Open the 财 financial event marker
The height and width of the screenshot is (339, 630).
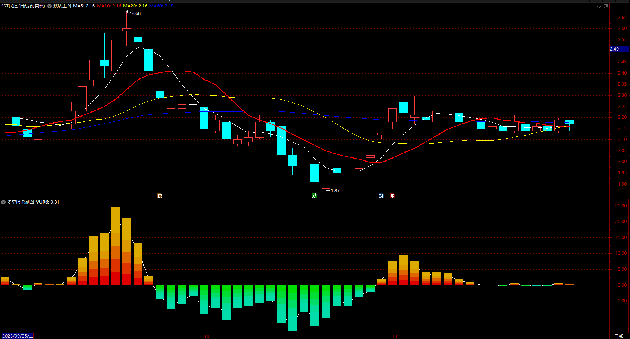381,196
